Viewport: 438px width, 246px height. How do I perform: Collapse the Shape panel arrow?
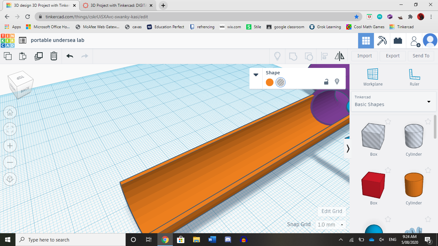click(x=256, y=75)
